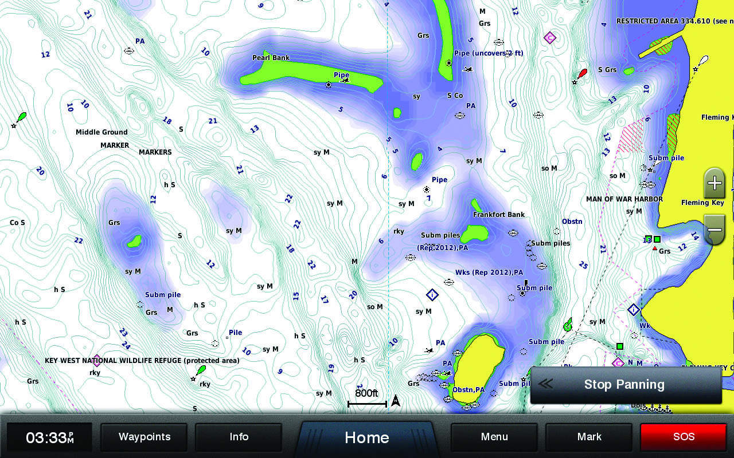Select the Pipe (uncovers 2 ft) label

click(489, 53)
